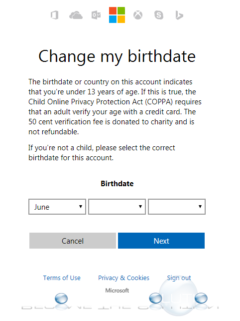This screenshot has width=240, height=321.
Task: Open the birthdate day dropdown
Action: click(x=117, y=207)
